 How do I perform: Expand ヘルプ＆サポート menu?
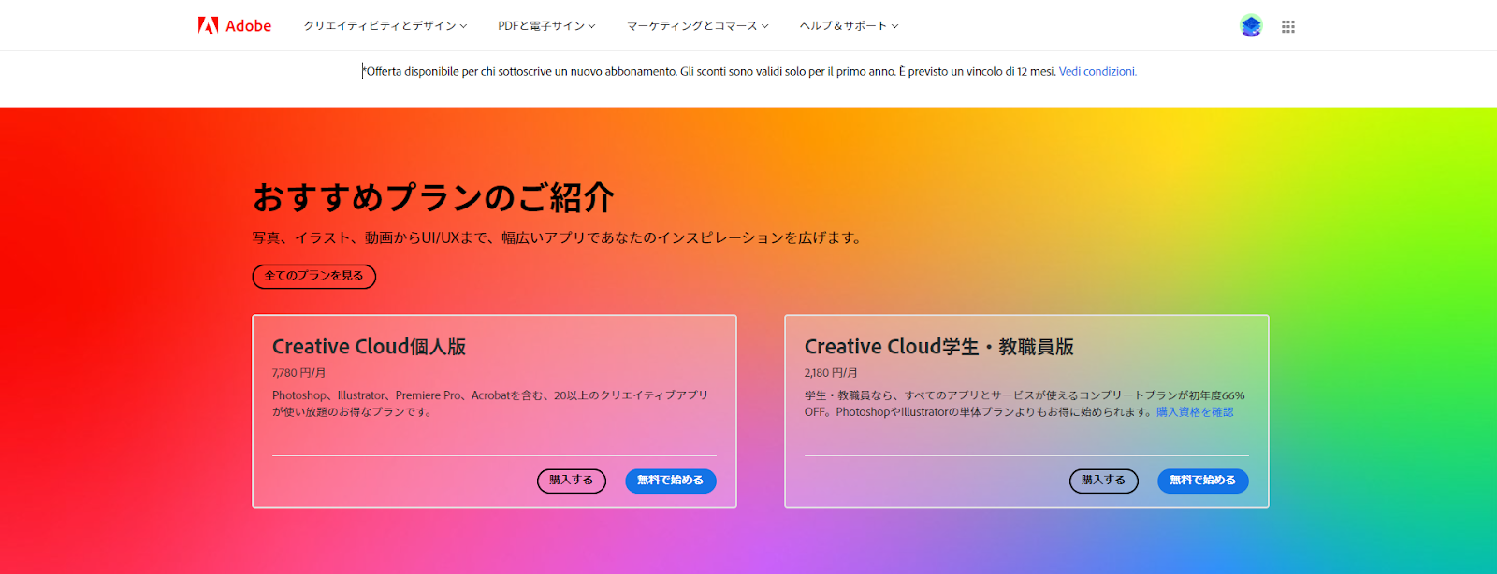pos(849,26)
